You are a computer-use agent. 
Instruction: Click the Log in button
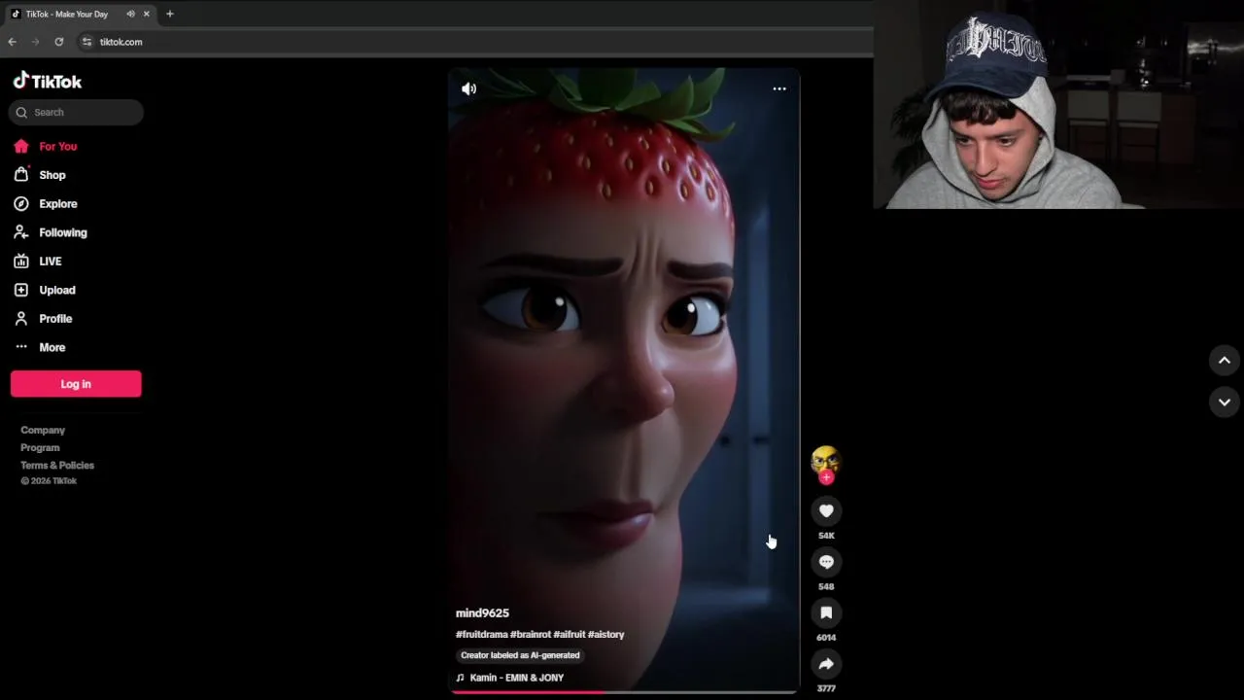point(76,384)
